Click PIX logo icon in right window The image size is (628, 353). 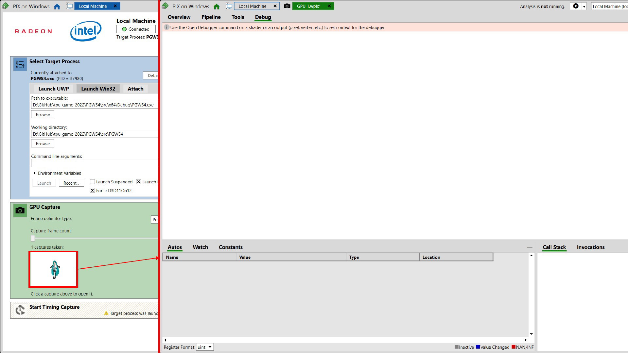pyautogui.click(x=165, y=6)
